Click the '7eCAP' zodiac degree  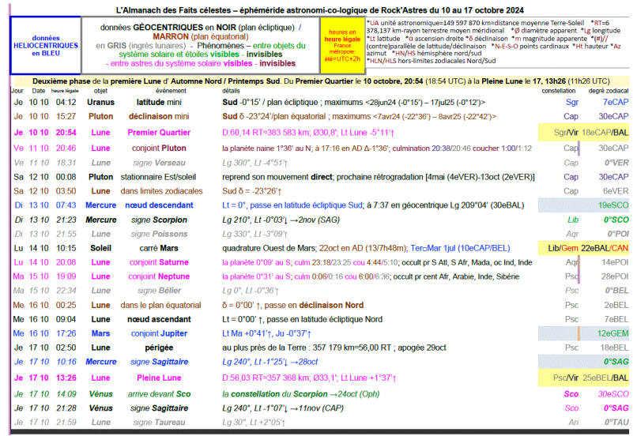[x=616, y=103]
